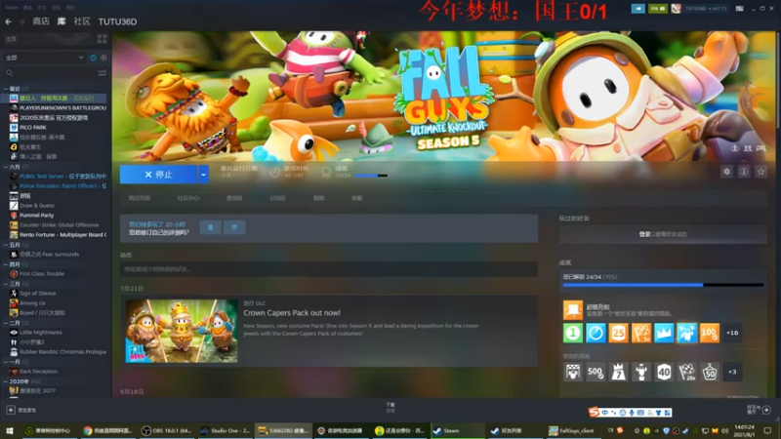Open the 超模亮相 top hat achievement
The height and width of the screenshot is (439, 781).
point(573,309)
